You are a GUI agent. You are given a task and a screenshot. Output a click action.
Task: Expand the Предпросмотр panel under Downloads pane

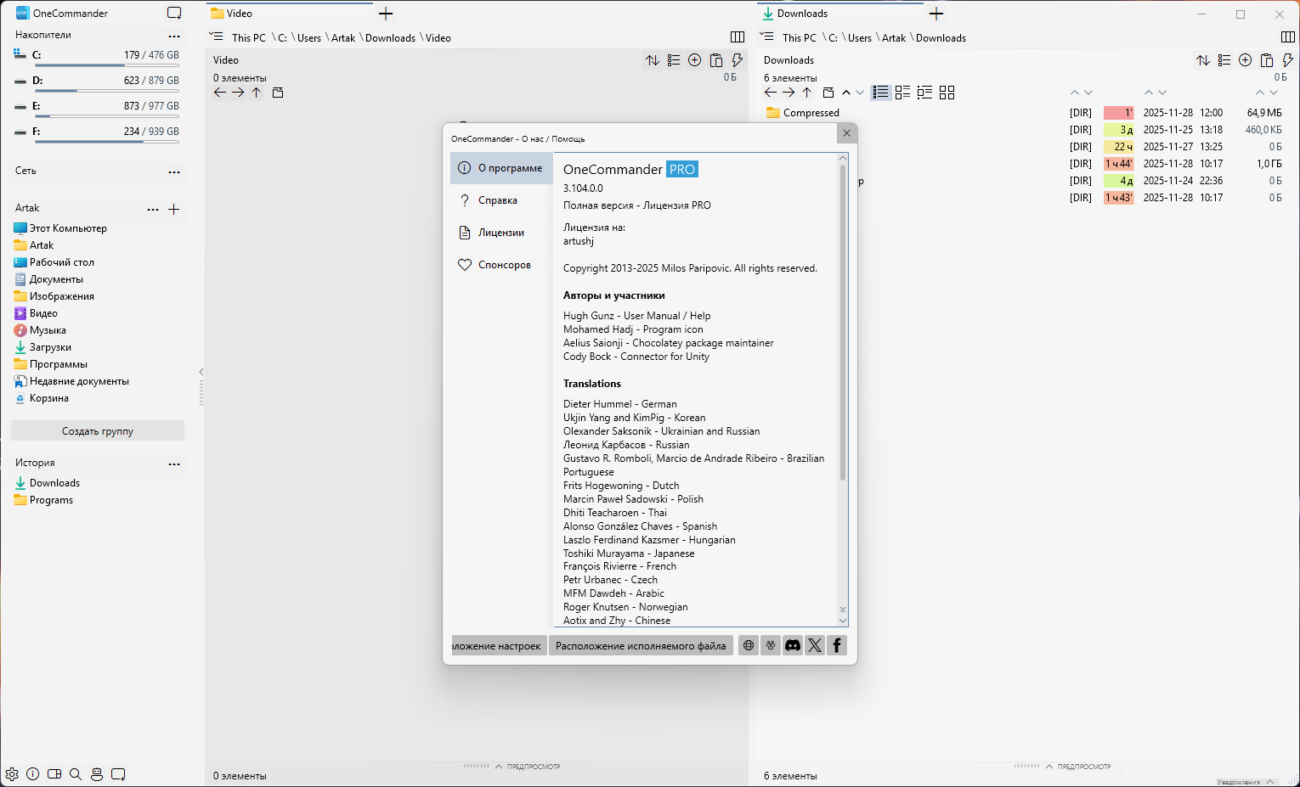pos(1063,767)
